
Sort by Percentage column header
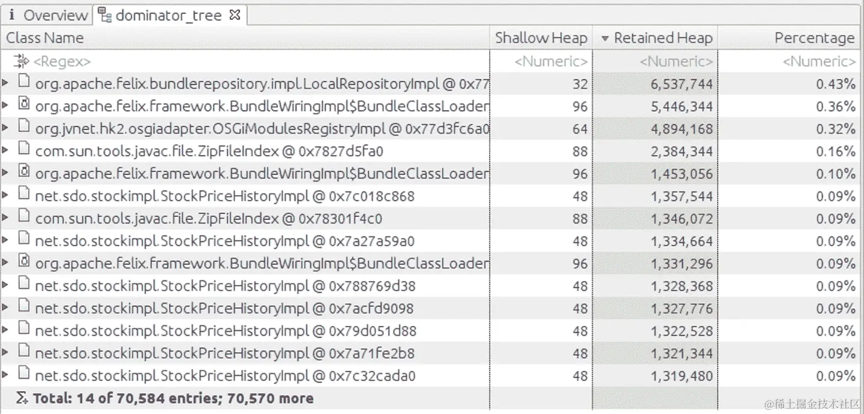(790, 38)
